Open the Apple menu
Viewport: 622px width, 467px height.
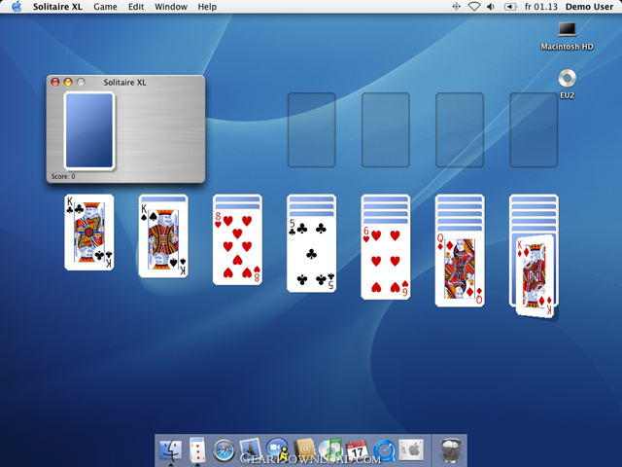16,7
